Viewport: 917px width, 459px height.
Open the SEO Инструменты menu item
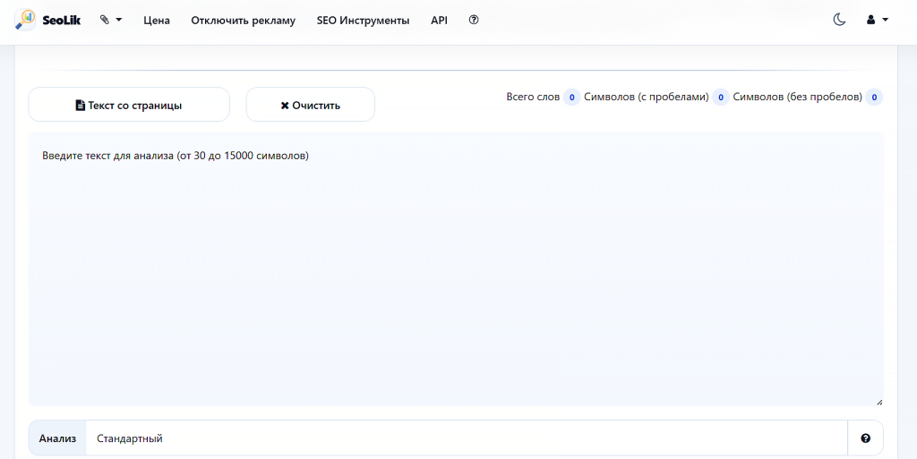click(364, 21)
